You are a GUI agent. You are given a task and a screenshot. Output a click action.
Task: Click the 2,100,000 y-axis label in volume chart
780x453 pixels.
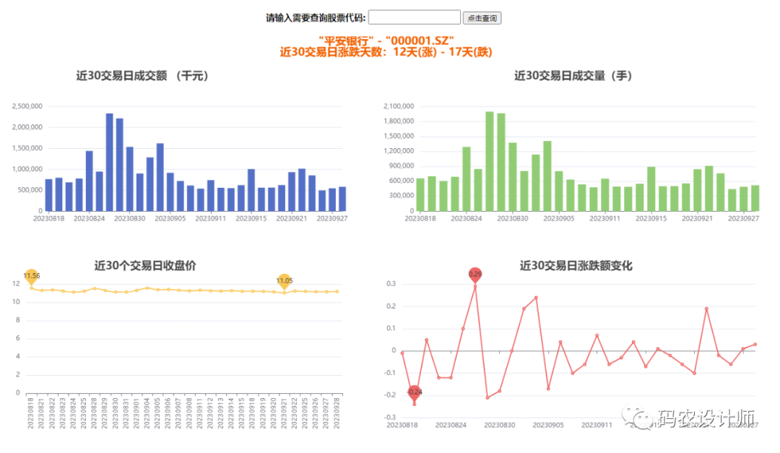(398, 106)
